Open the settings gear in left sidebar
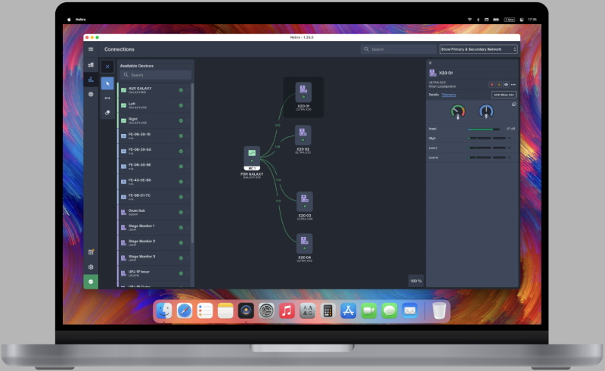605x371 pixels. pyautogui.click(x=91, y=267)
